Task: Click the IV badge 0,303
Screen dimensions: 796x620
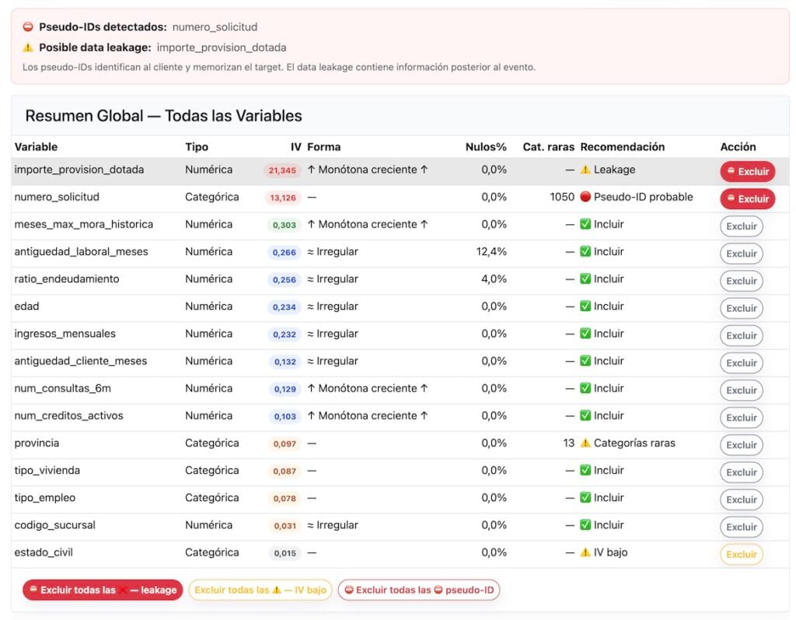Action: click(x=285, y=225)
